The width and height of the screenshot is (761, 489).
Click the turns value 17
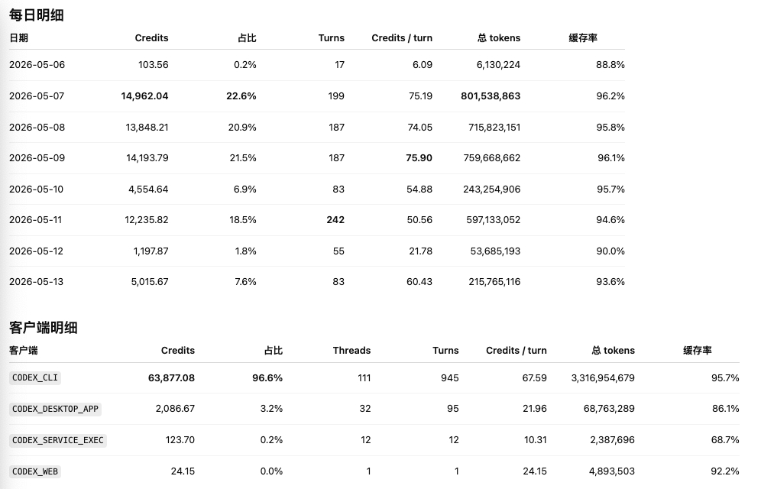point(340,64)
